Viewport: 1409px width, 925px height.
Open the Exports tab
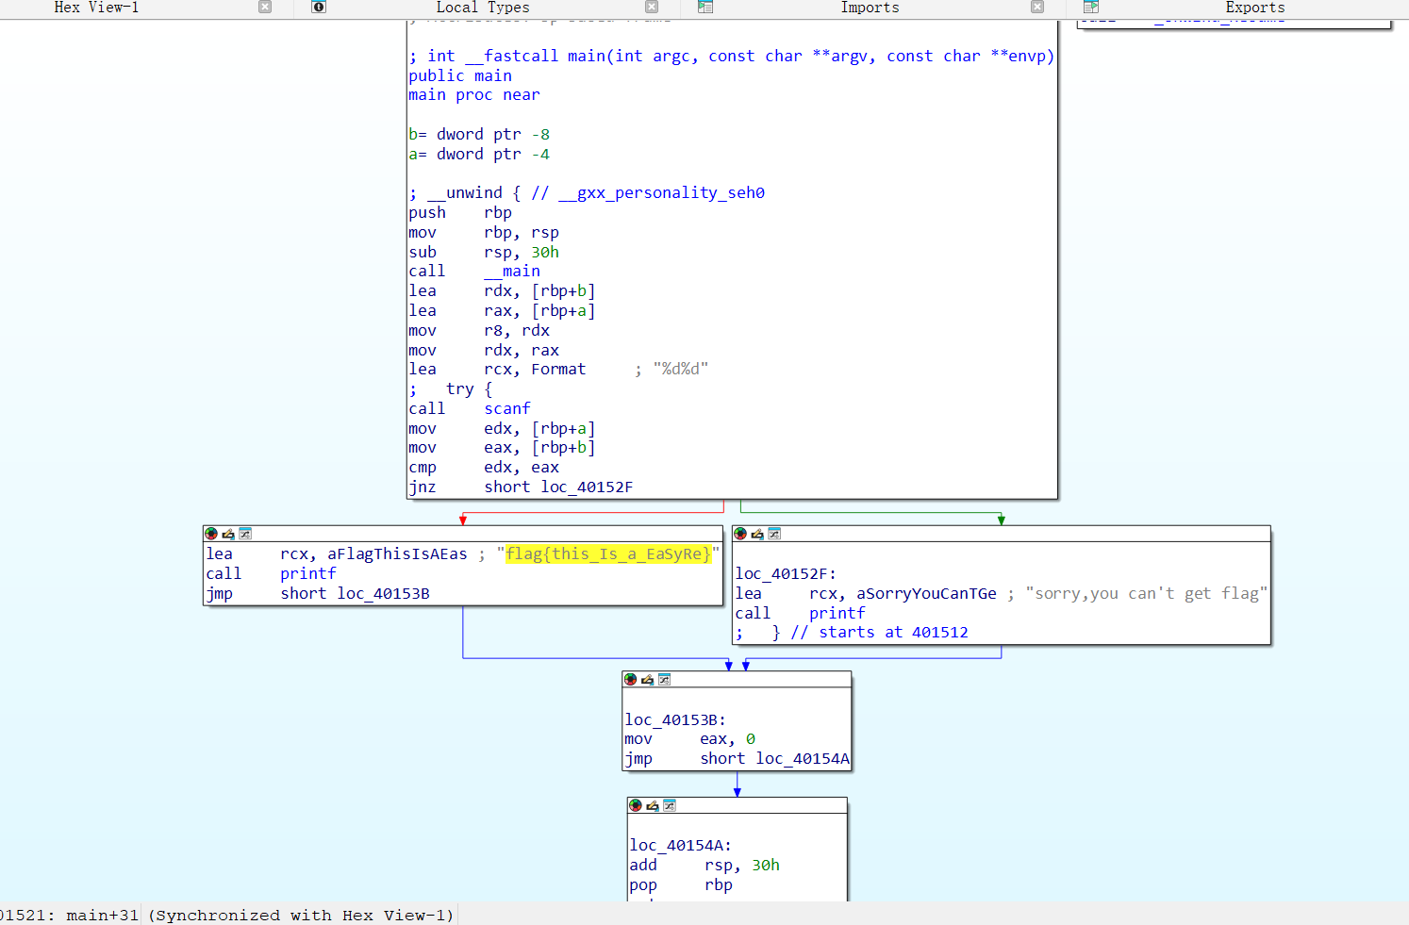1254,8
